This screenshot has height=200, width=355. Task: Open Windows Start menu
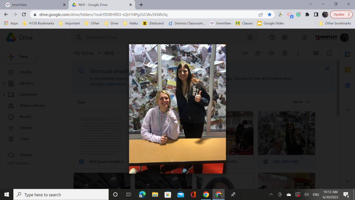7,194
